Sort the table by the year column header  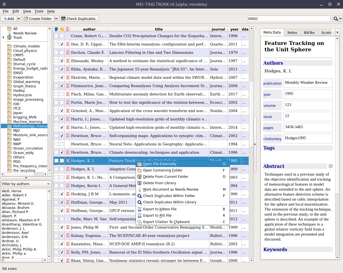pos(234,29)
